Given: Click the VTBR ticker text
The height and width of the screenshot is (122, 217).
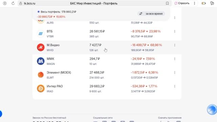Looking at the screenshot, I should 50,36.
